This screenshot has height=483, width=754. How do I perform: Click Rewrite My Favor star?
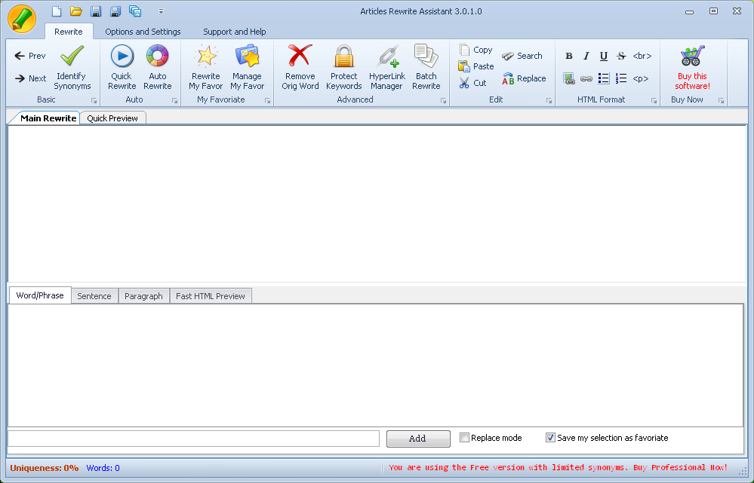click(x=206, y=67)
